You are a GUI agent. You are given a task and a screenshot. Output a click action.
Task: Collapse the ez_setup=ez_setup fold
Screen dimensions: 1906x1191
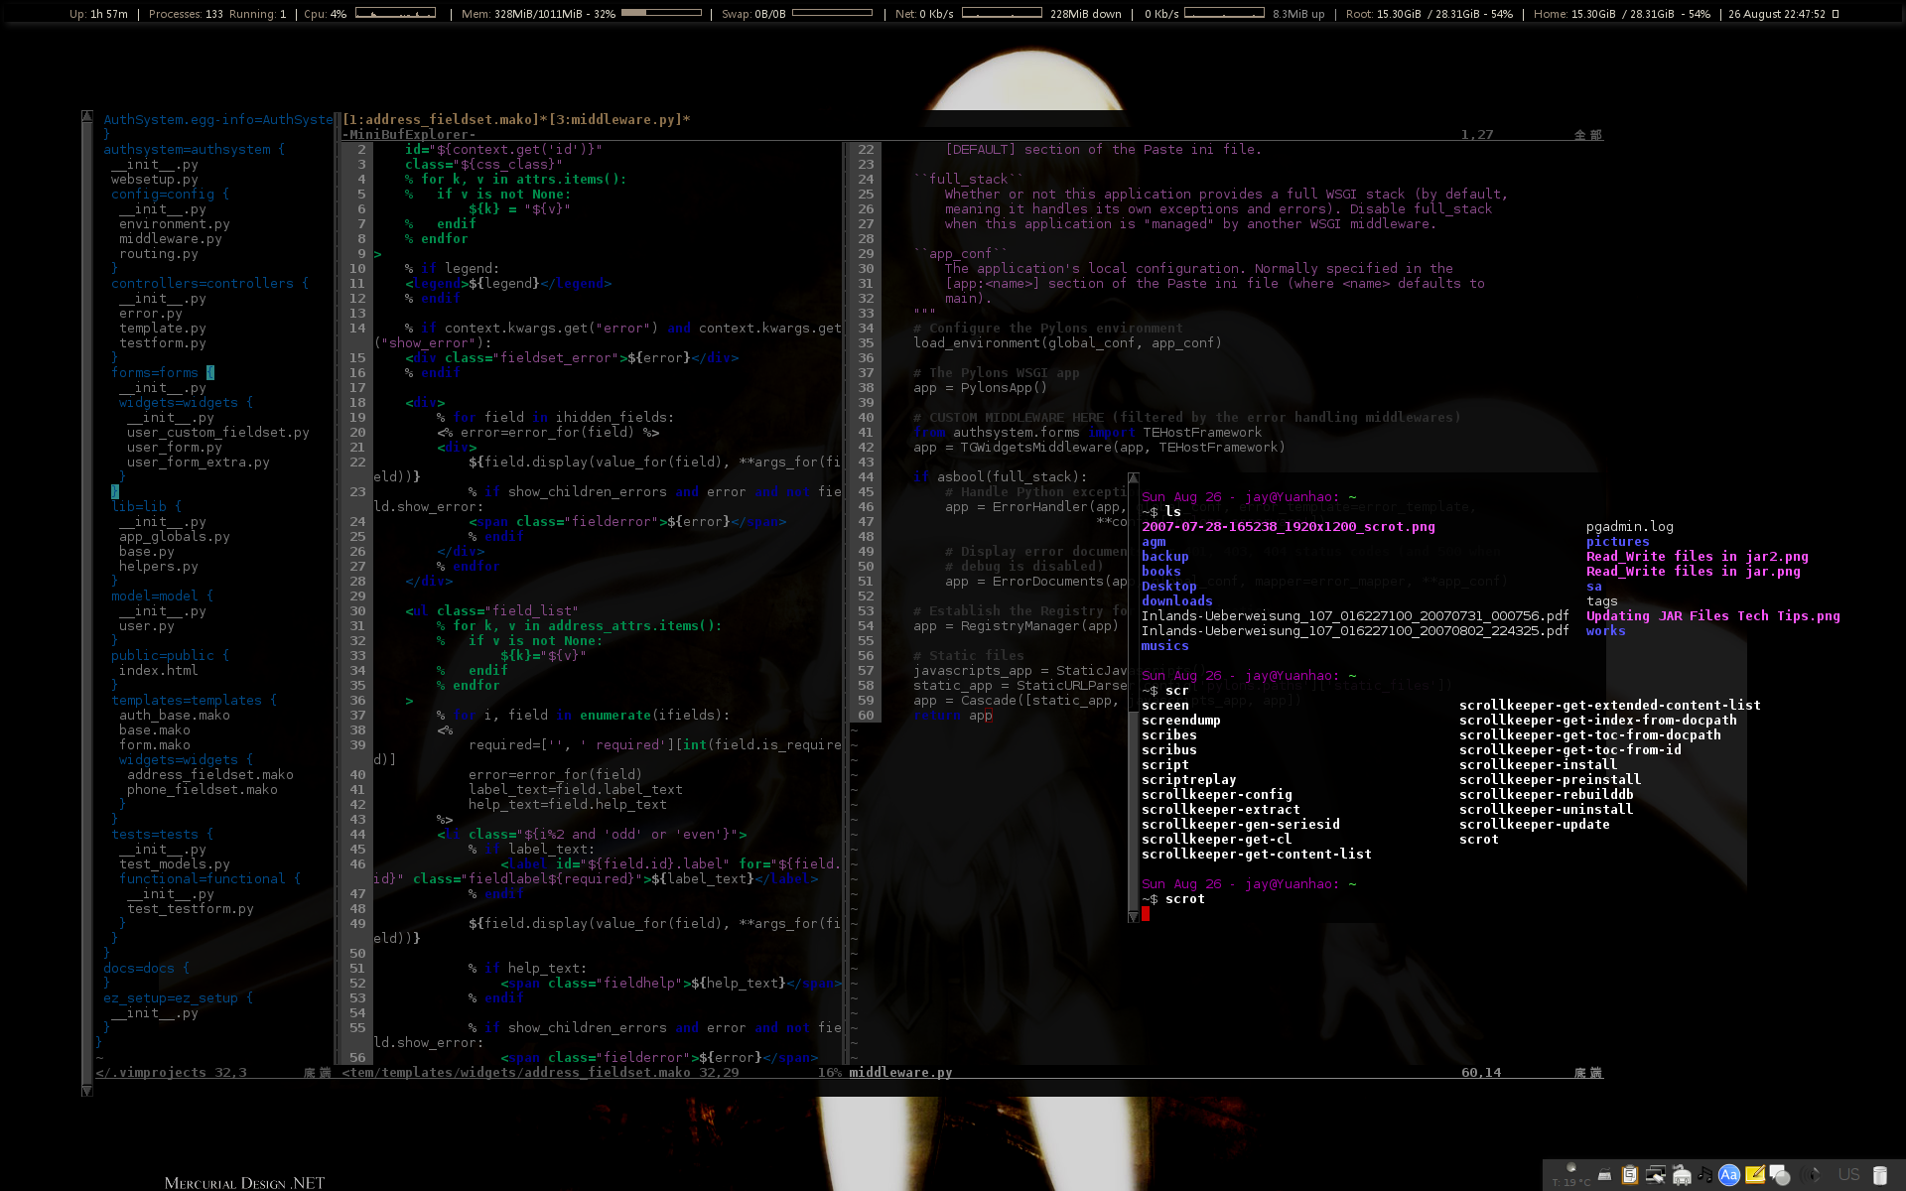[179, 998]
